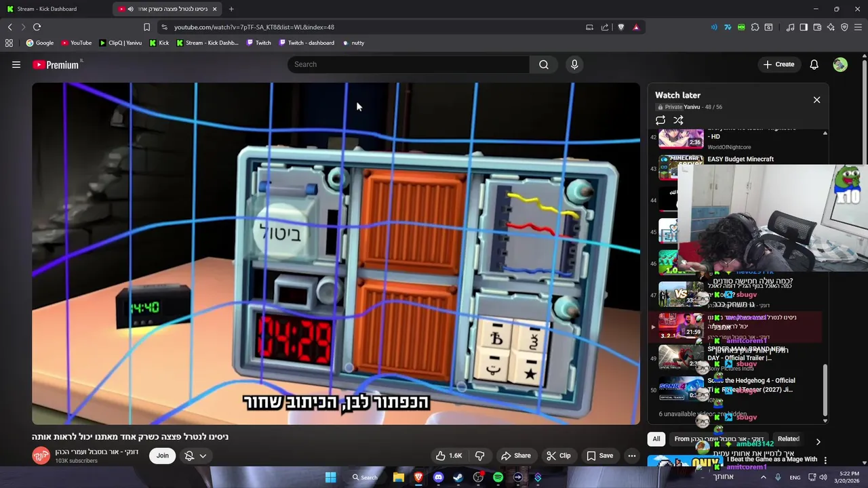Open Steam from the taskbar
Screen dimensions: 868x488
(458, 477)
